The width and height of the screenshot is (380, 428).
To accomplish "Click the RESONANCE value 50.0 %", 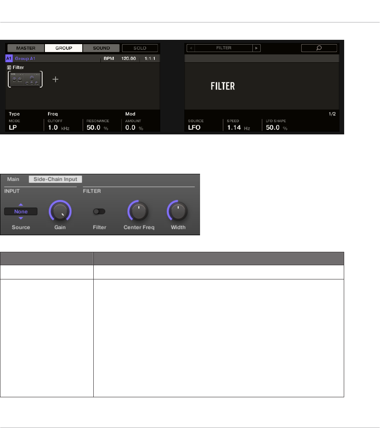I will [x=97, y=127].
